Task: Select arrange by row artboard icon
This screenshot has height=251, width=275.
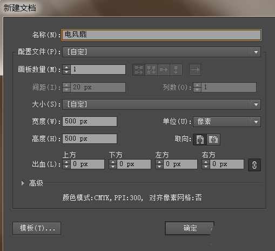Action: pos(164,70)
